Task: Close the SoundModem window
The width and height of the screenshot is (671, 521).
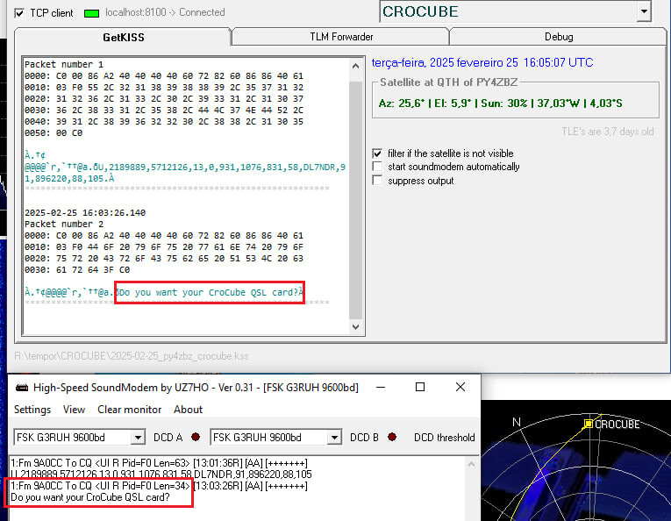Action: click(460, 387)
